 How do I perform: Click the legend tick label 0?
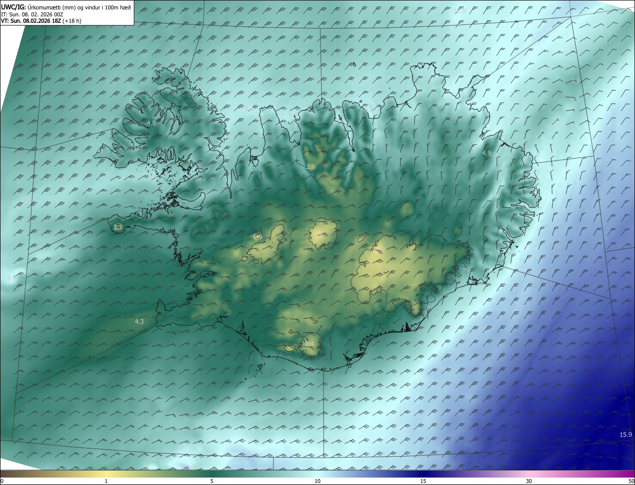[x=2, y=481]
